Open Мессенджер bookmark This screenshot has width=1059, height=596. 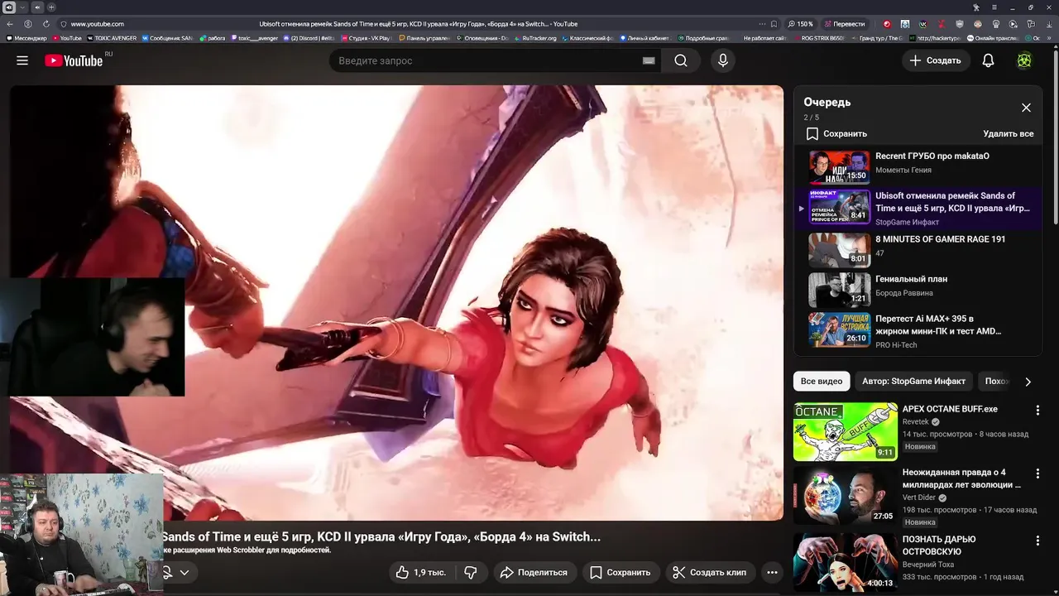pyautogui.click(x=28, y=38)
